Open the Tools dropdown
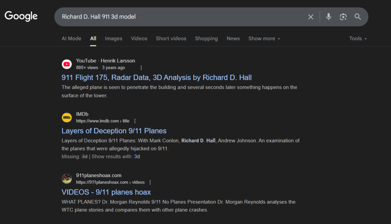The height and width of the screenshot is (224, 391). 358,39
